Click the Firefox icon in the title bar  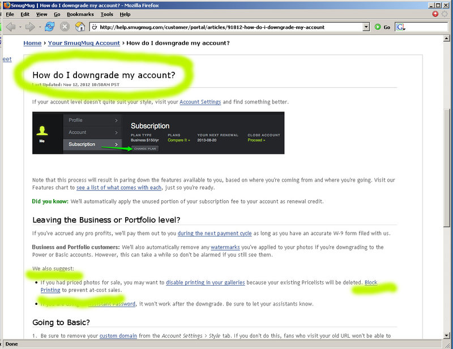pyautogui.click(x=7, y=5)
